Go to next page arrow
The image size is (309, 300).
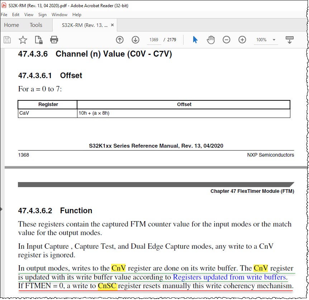(136, 40)
